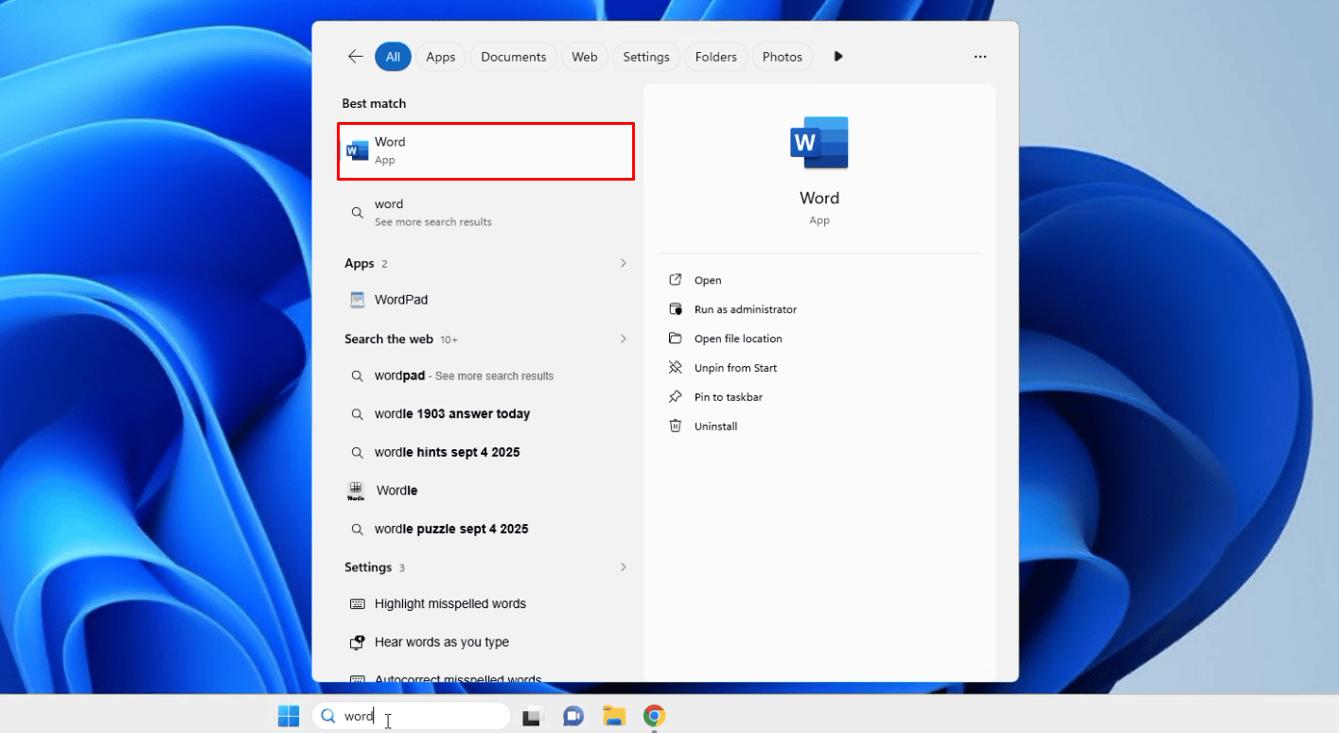Screen dimensions: 1339x733
Task: Select 'wordle 1903 answer today' suggestion
Action: (486, 414)
